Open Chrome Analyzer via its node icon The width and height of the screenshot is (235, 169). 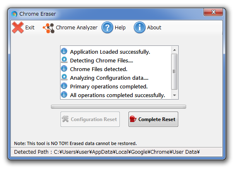tap(48, 28)
